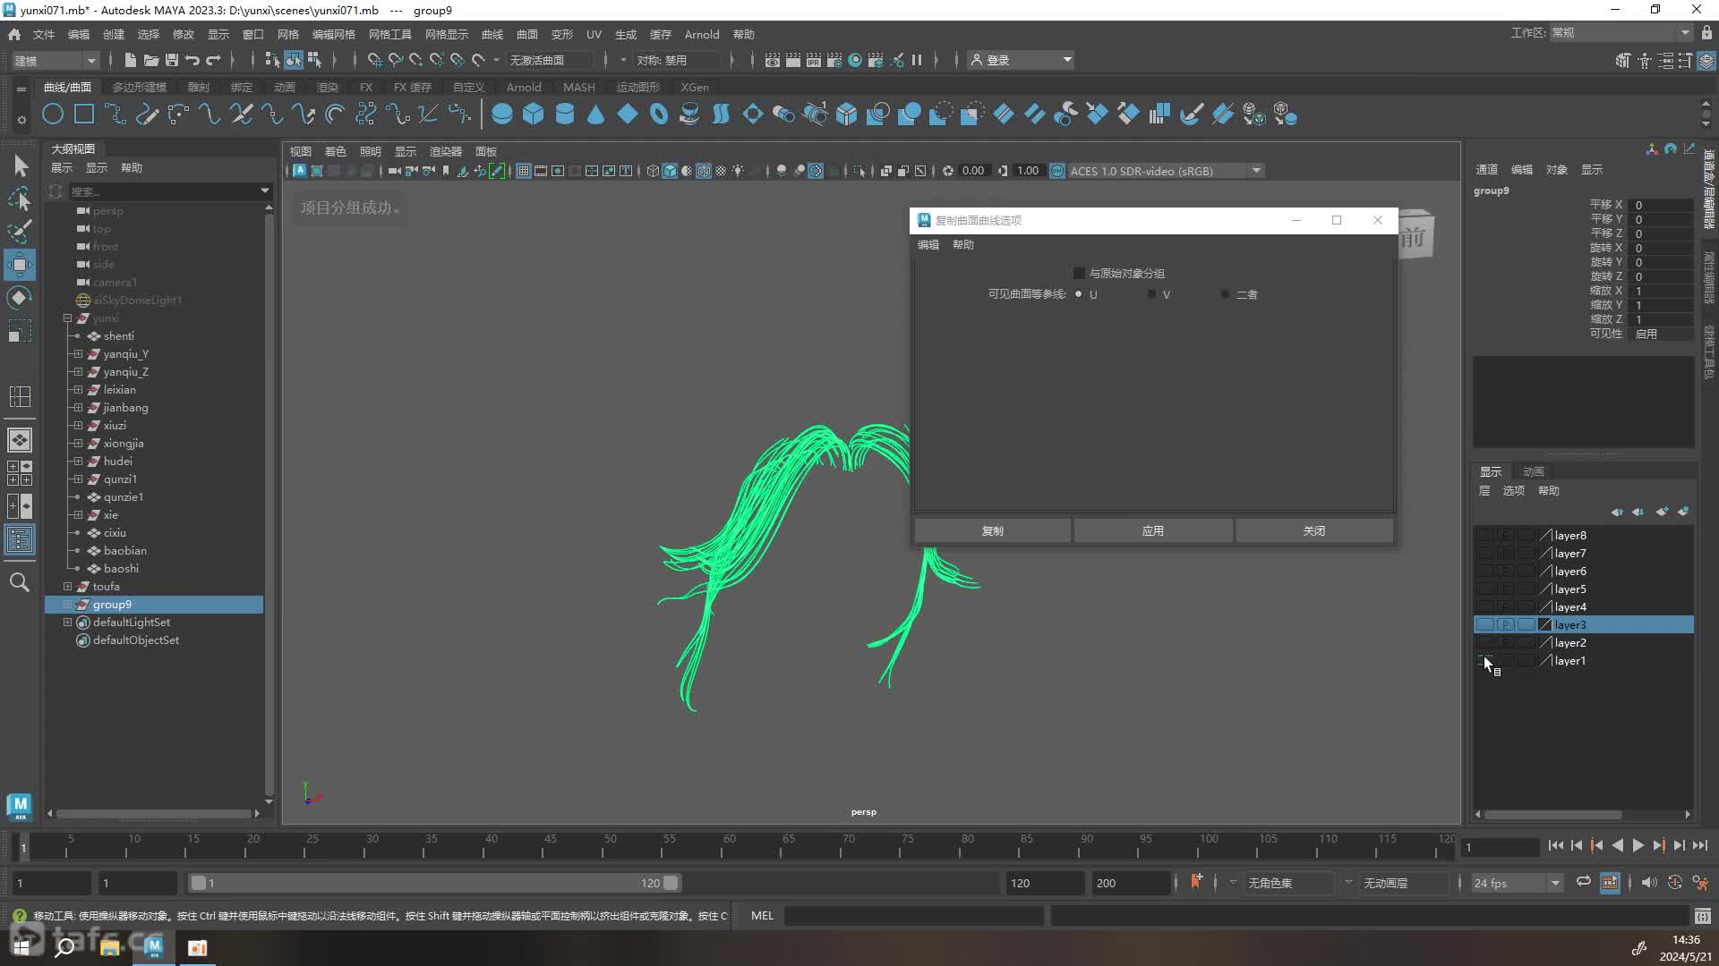This screenshot has width=1719, height=966.
Task: Create a NURBS plane from shelf
Action: pyautogui.click(x=628, y=114)
